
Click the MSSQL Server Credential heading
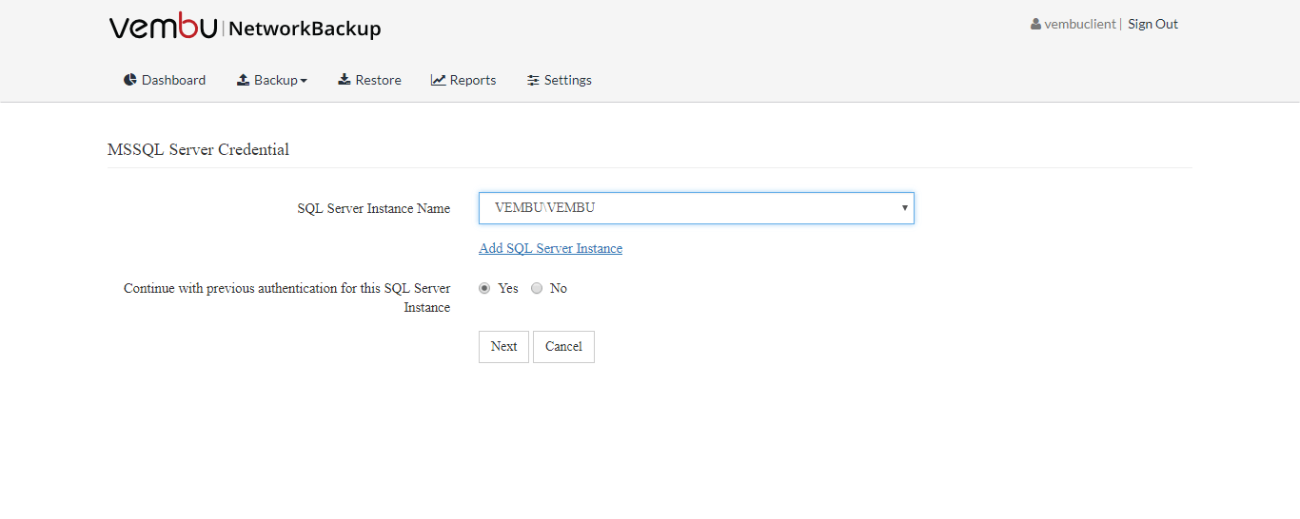[199, 149]
